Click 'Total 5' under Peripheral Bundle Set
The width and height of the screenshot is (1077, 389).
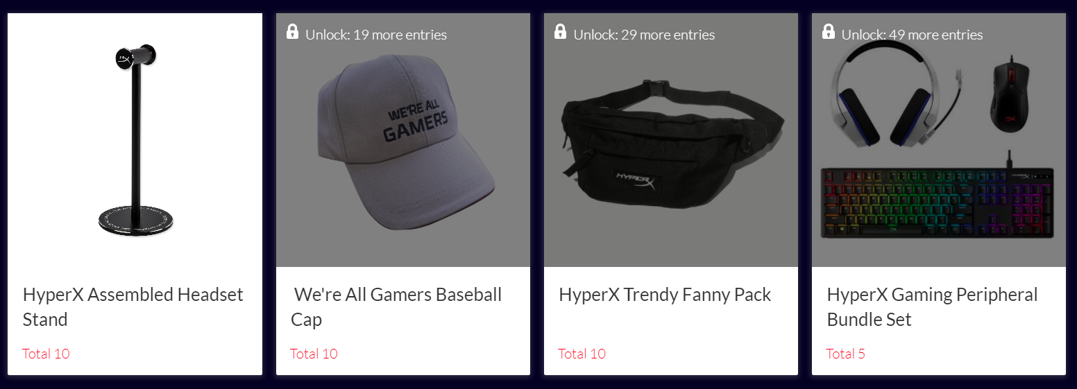[x=846, y=354]
